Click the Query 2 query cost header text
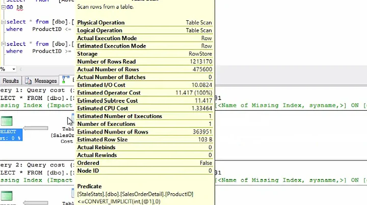Image resolution: width=367 pixels, height=205 pixels. pyautogui.click(x=37, y=165)
